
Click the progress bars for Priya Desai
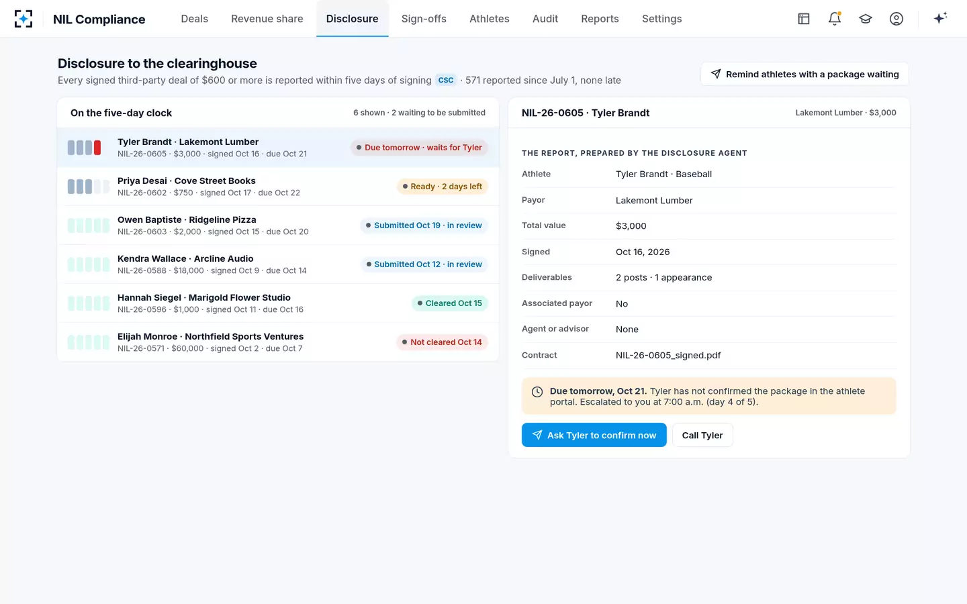[x=89, y=187]
